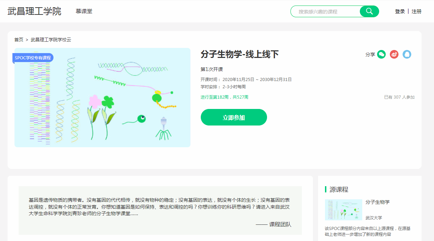Image resolution: width=434 pixels, height=241 pixels.
Task: Share the course to Weibo
Action: pos(394,54)
